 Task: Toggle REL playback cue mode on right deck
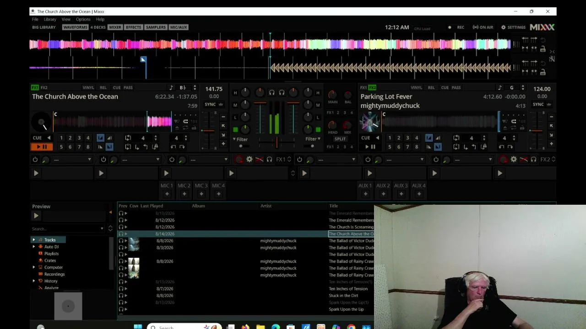431,88
